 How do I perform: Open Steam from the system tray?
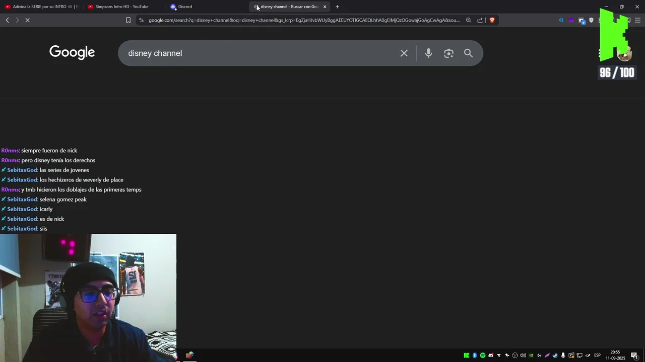555,355
